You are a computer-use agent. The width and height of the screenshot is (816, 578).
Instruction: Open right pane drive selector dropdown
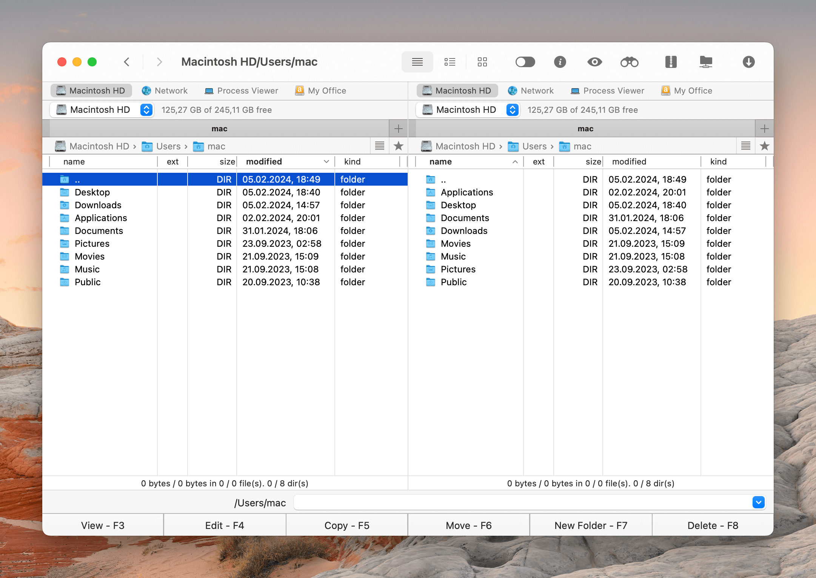(468, 110)
